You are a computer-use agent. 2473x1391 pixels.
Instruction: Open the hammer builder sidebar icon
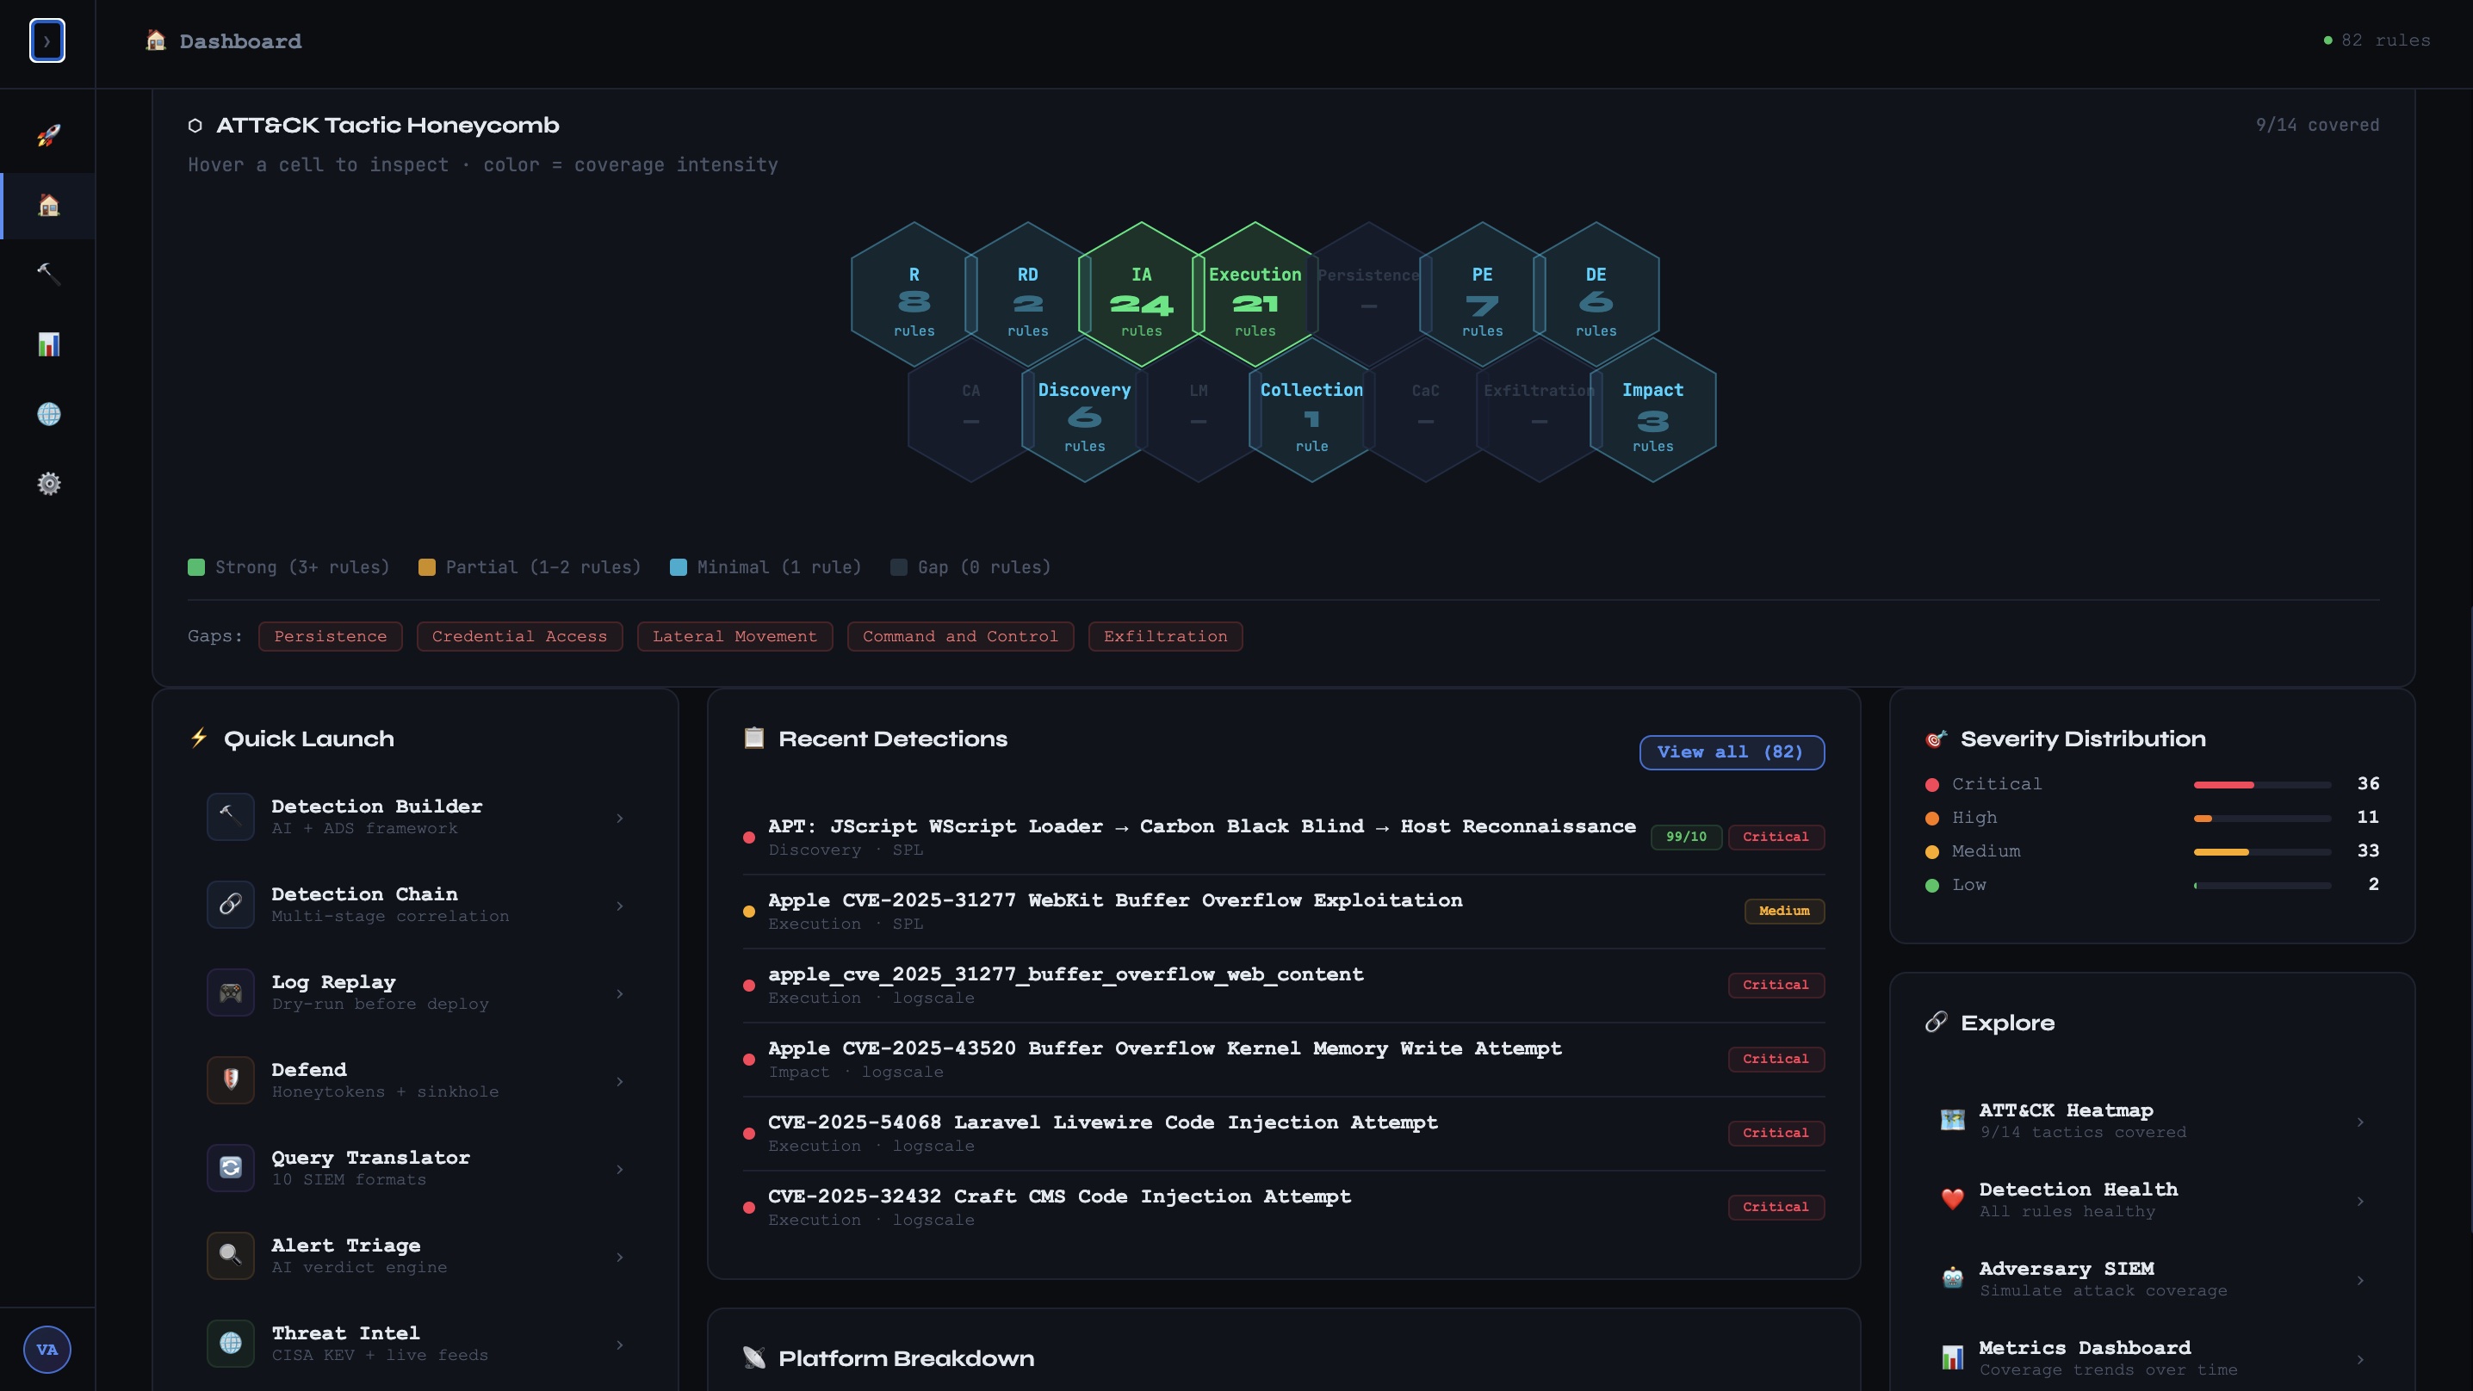(48, 275)
